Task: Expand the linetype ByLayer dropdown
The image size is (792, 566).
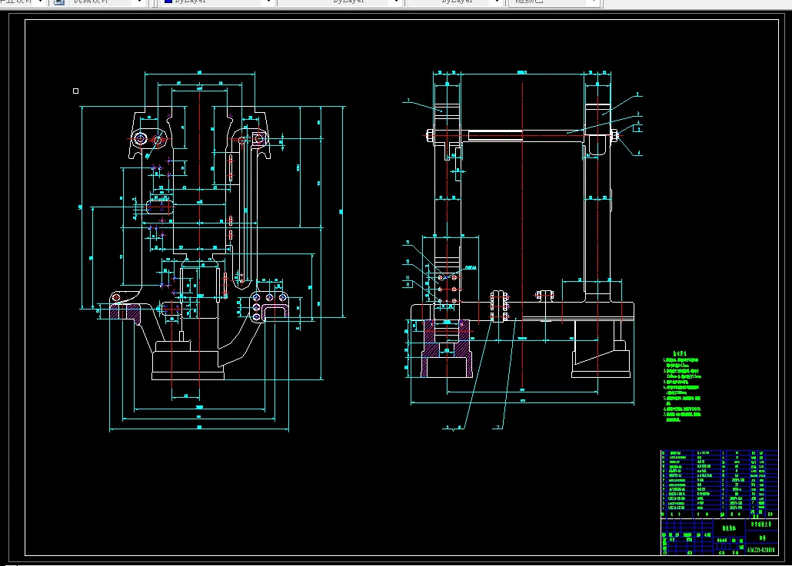Action: coord(396,2)
